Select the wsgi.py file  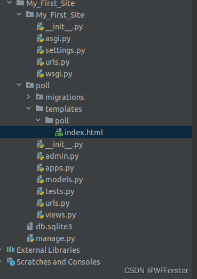point(59,74)
